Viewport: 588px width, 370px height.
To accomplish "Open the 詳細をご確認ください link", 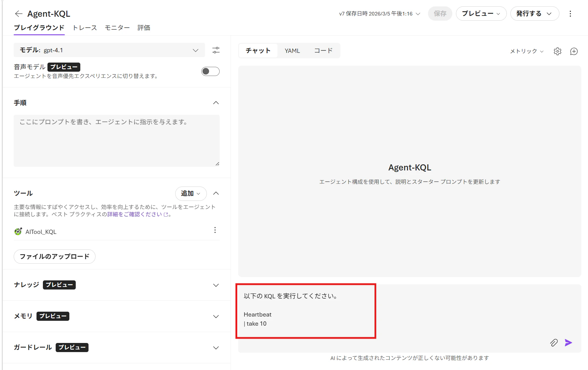I will [x=135, y=214].
